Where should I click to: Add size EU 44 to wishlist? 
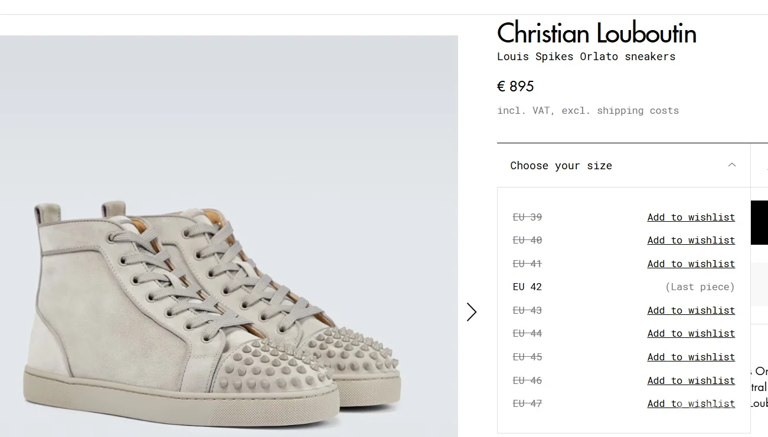691,333
